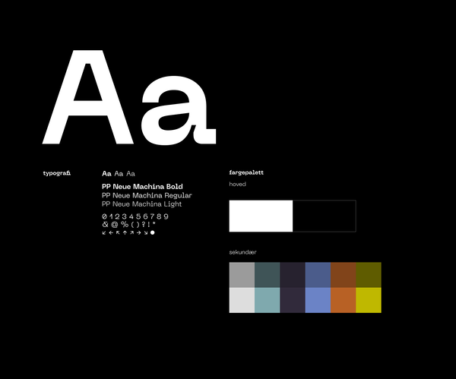Click the slashed zero digit
The image size is (456, 379).
coord(104,216)
